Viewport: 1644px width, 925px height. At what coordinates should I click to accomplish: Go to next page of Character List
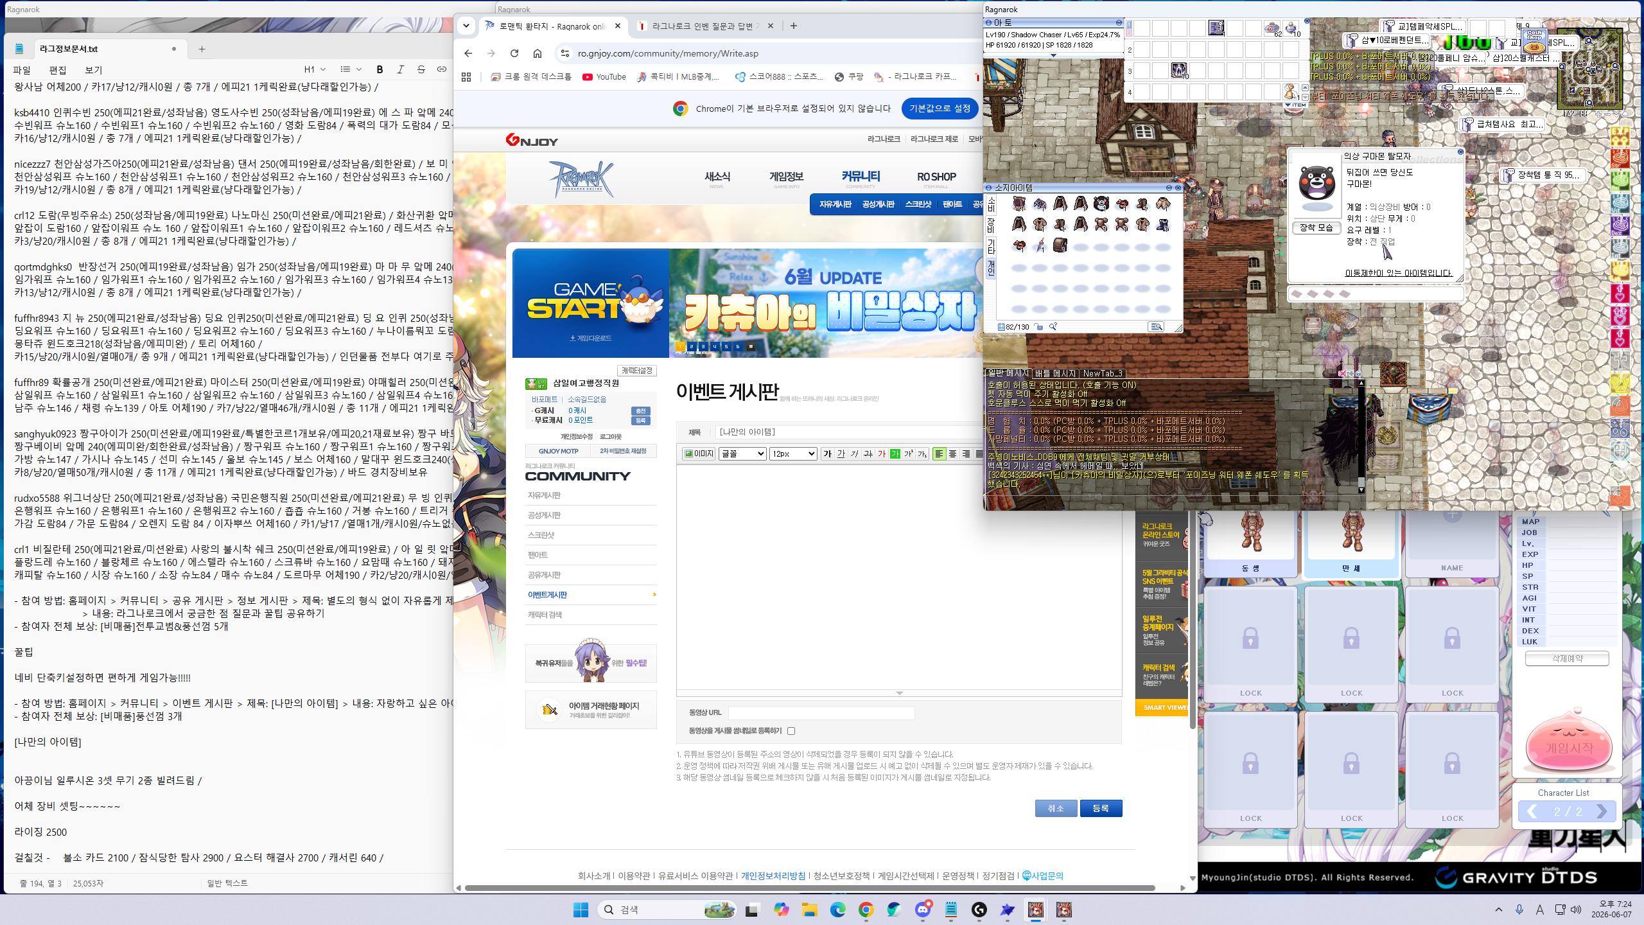coord(1601,811)
